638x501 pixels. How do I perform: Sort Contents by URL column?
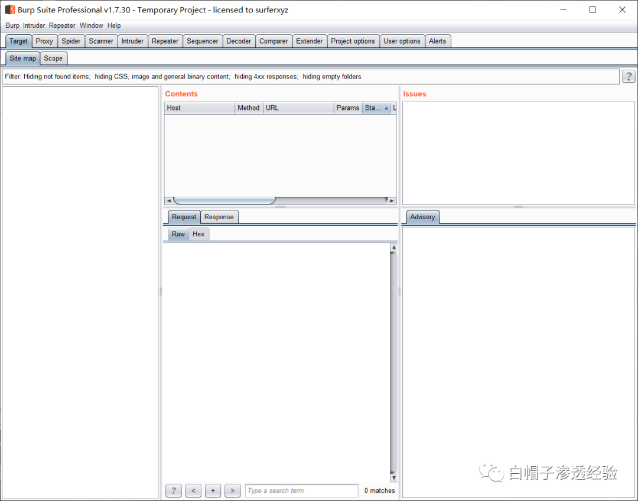298,108
